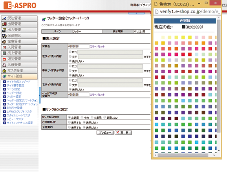This screenshot has width=227, height=172.
Task: Click 左サイド表示内容 文字 text field
Action: click(x=111, y=57)
